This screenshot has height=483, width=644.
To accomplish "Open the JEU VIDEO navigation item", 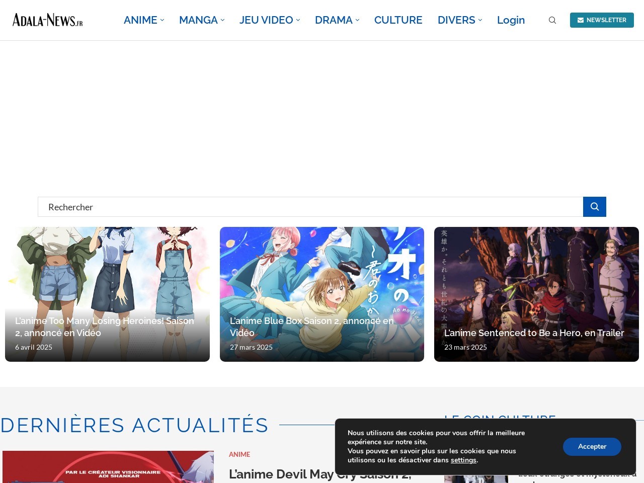I will [x=266, y=20].
